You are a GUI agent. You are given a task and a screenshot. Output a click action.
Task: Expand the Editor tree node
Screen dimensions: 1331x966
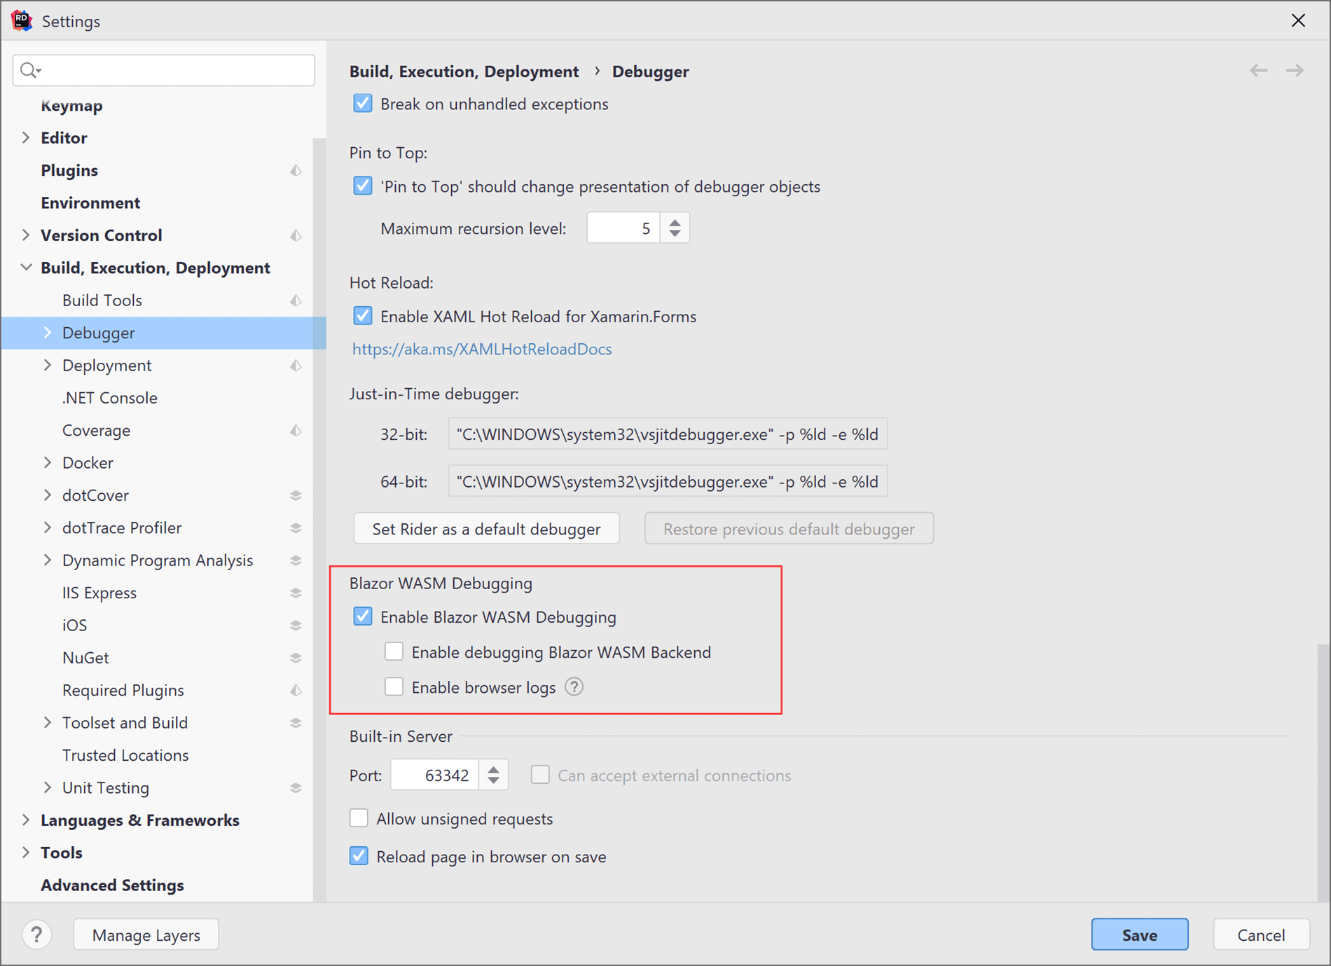[x=26, y=137]
